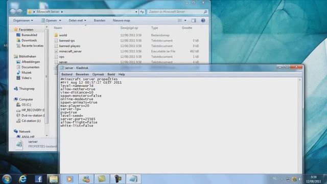
Task: Open Afbeeldingen library
Action: click(31, 62)
